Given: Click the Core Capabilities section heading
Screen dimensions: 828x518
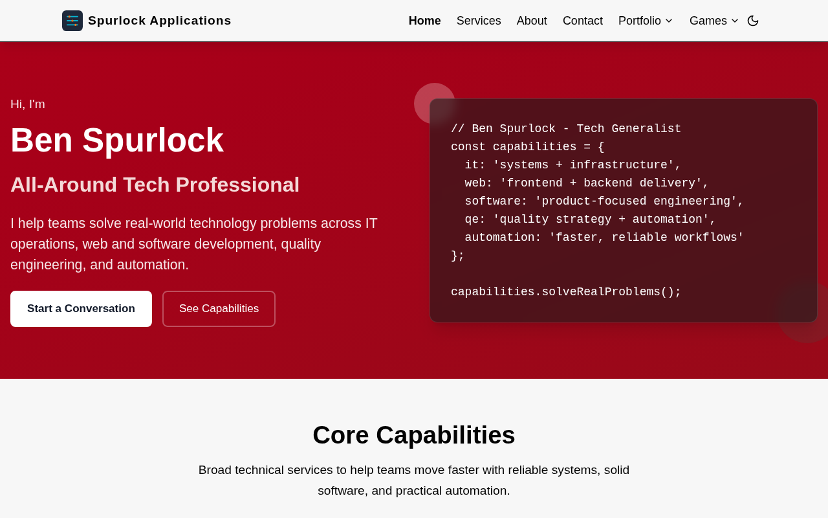Looking at the screenshot, I should coord(414,435).
